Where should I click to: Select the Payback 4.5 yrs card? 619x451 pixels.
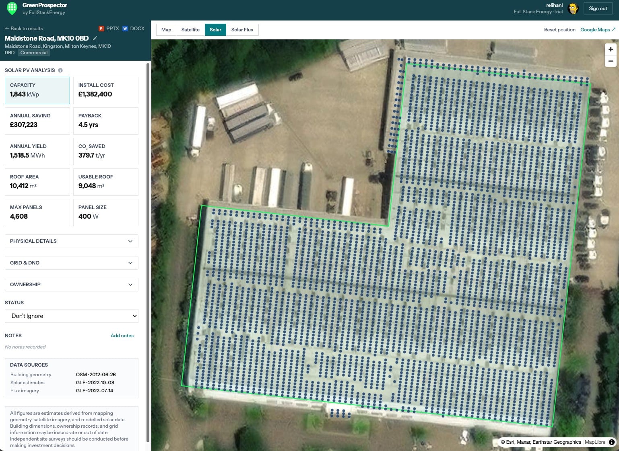tap(106, 121)
